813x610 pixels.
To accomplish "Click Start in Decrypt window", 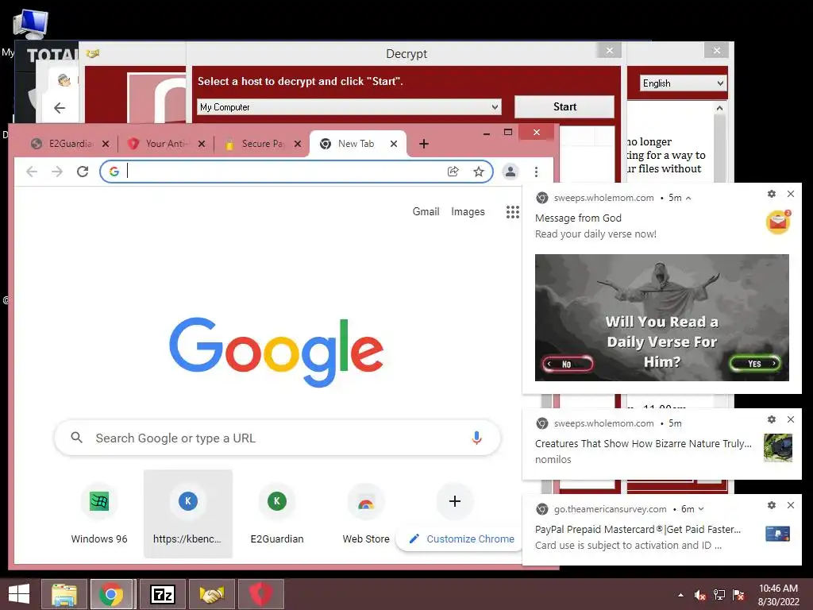I will (x=564, y=106).
